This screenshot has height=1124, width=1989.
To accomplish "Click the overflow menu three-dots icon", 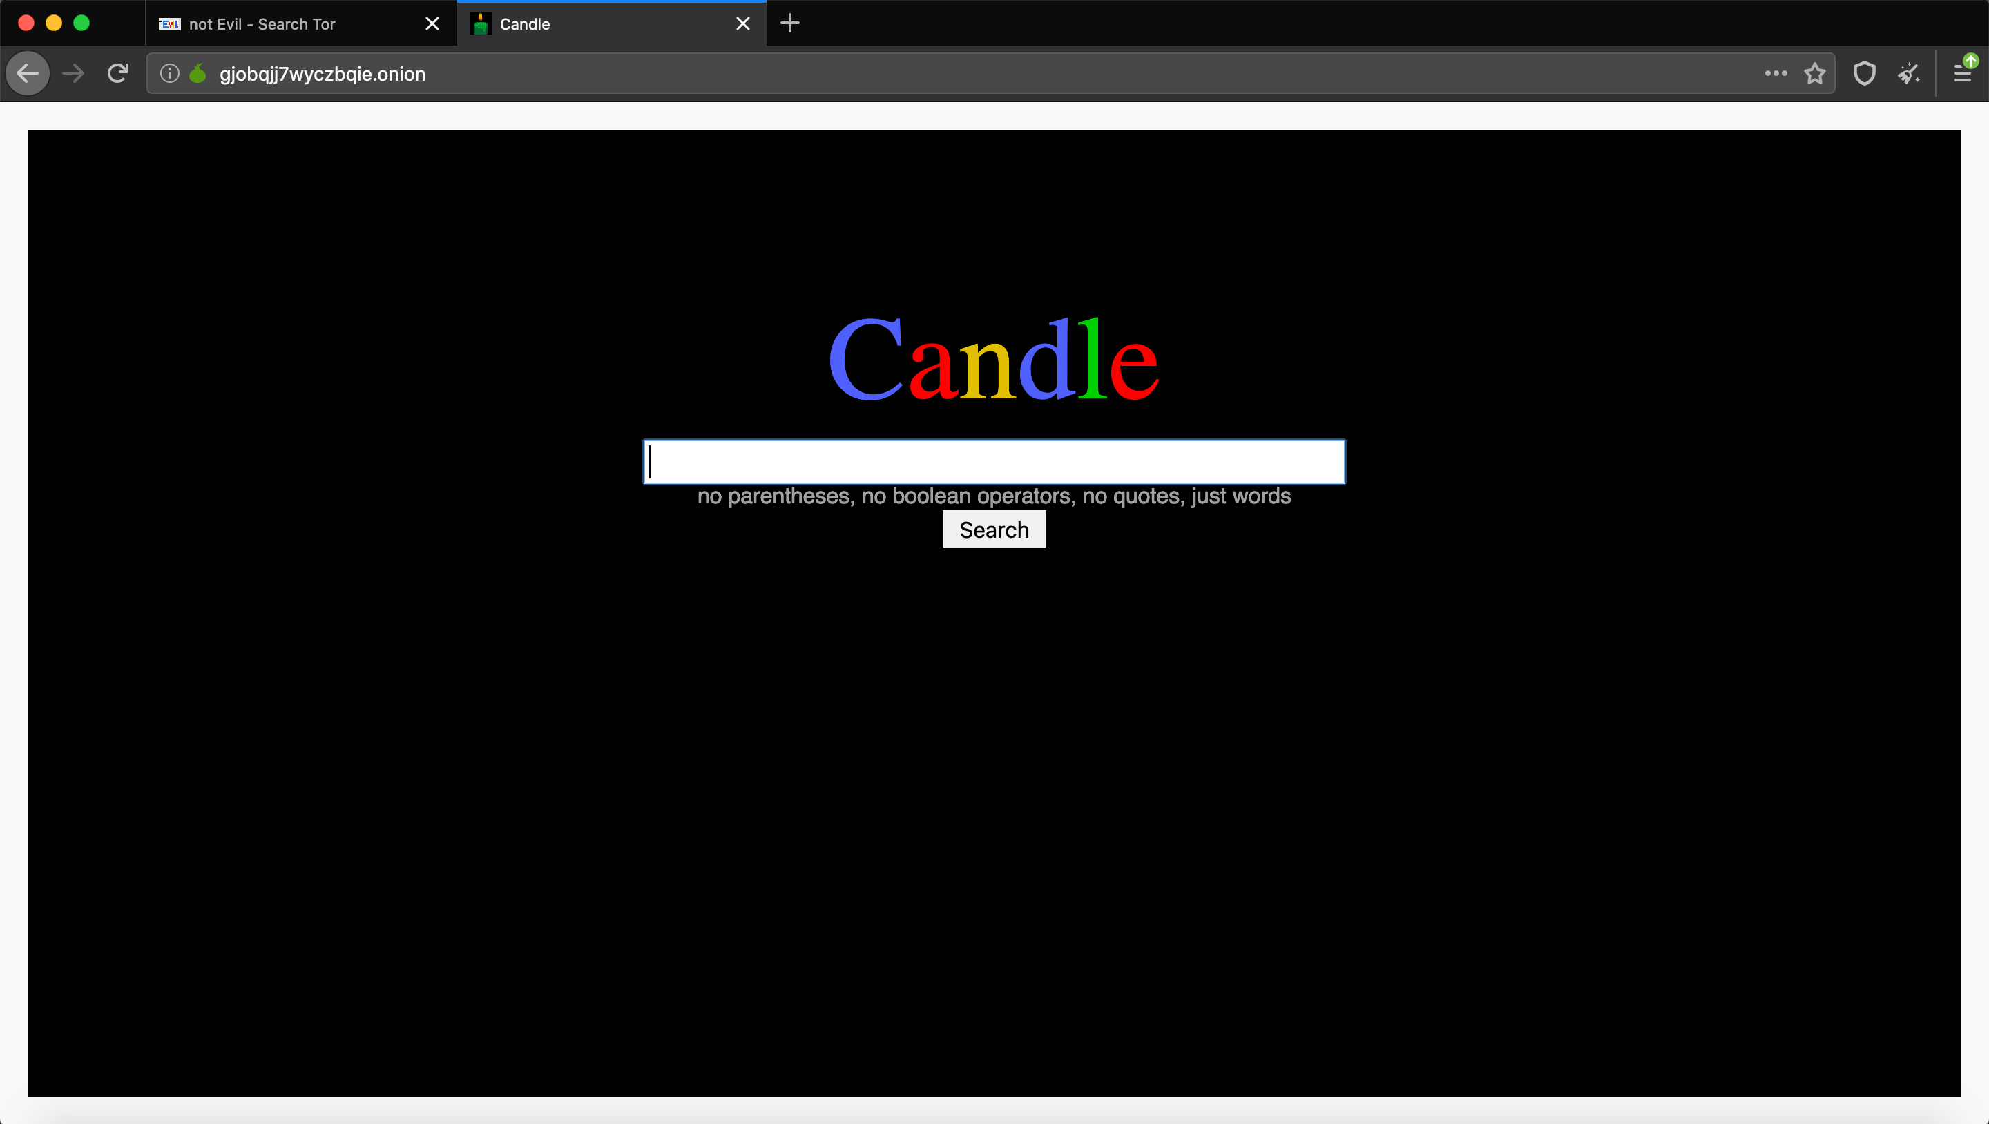I will pos(1776,75).
